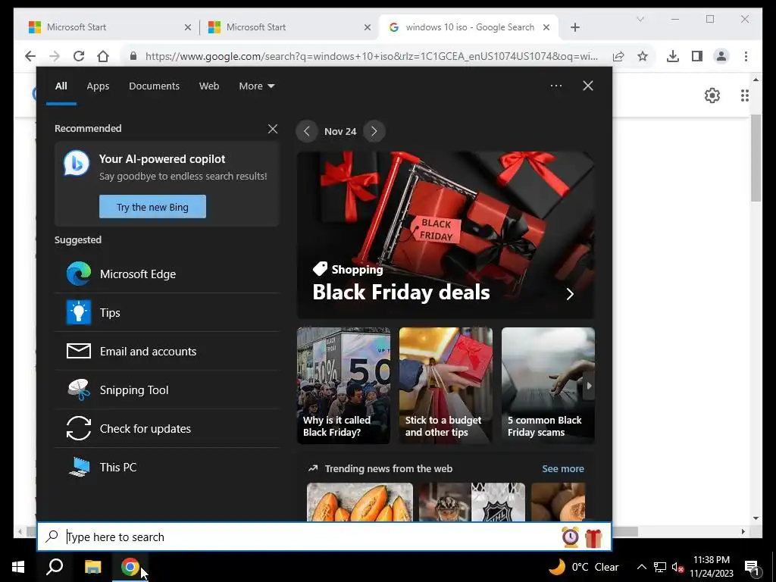This screenshot has height=582, width=776.
Task: Open search panel options ellipsis
Action: [x=556, y=86]
